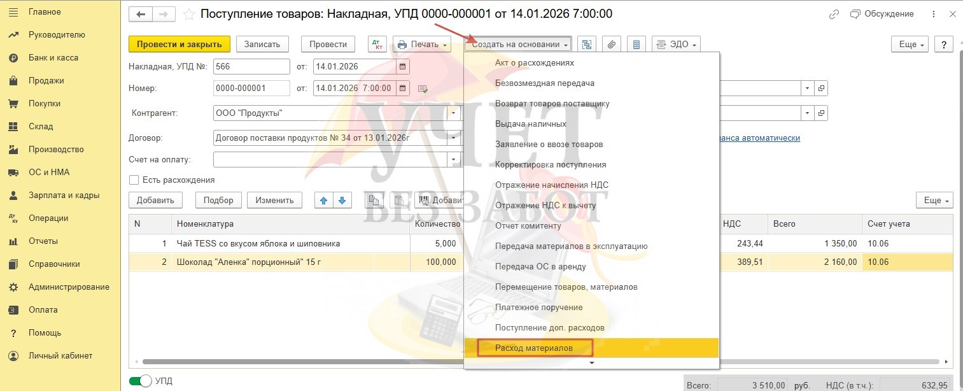Open Склад section in sidebar
This screenshot has height=391, width=963.
pyautogui.click(x=60, y=127)
